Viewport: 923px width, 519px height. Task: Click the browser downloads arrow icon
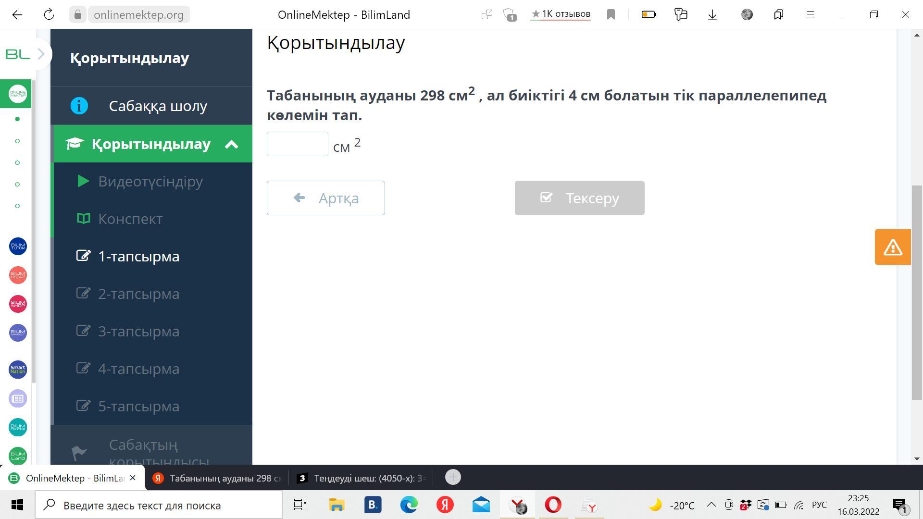712,15
